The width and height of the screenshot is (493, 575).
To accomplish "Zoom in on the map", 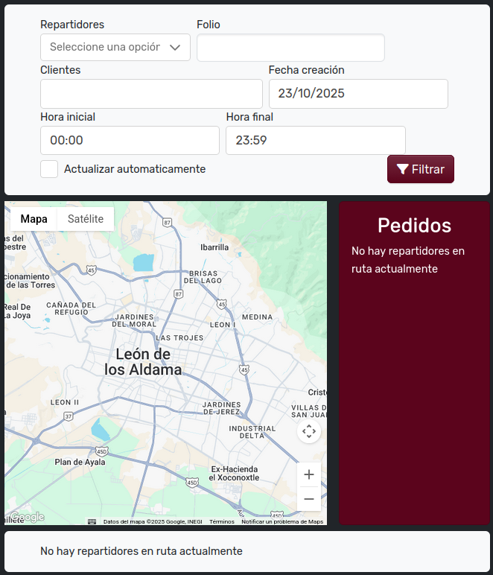I will pos(309,474).
